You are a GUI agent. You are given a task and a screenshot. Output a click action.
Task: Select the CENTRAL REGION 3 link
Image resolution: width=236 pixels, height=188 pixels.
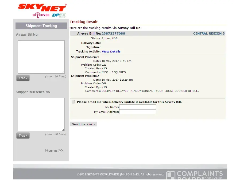click(209, 33)
